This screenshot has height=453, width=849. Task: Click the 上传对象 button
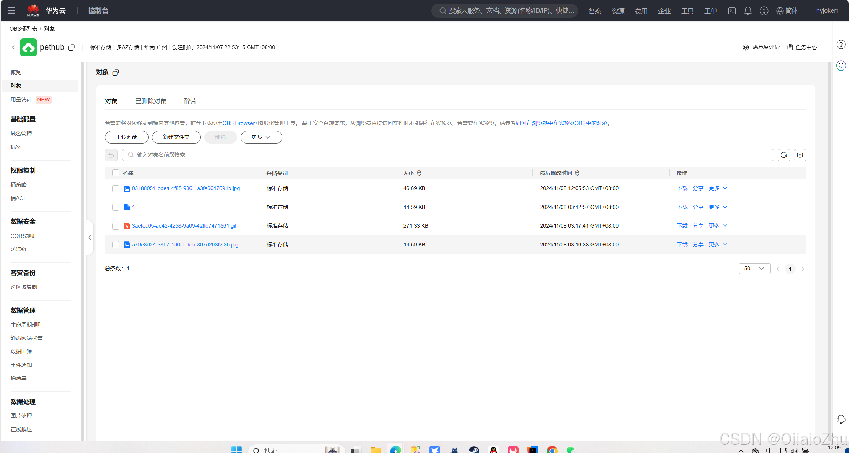click(126, 137)
